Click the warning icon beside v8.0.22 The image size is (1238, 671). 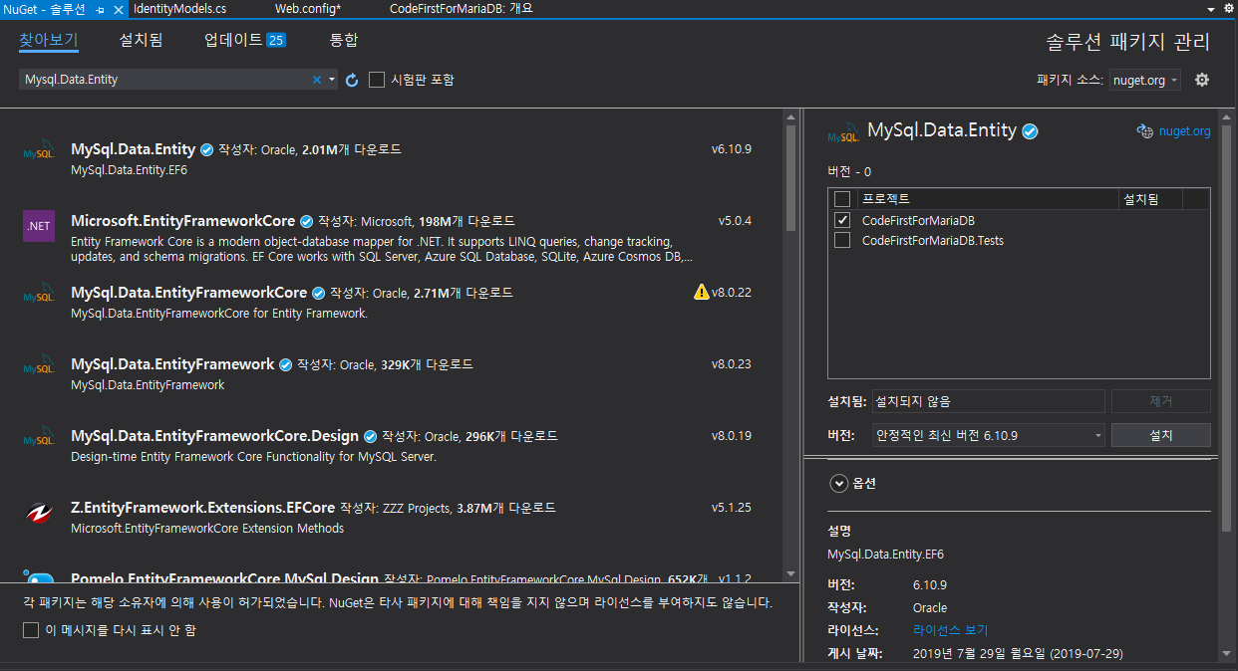[x=702, y=293]
